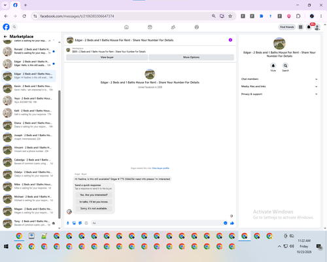Screen dimensions: 327x262
Task: Open the Facebook search magnifier
Action: click(14, 27)
